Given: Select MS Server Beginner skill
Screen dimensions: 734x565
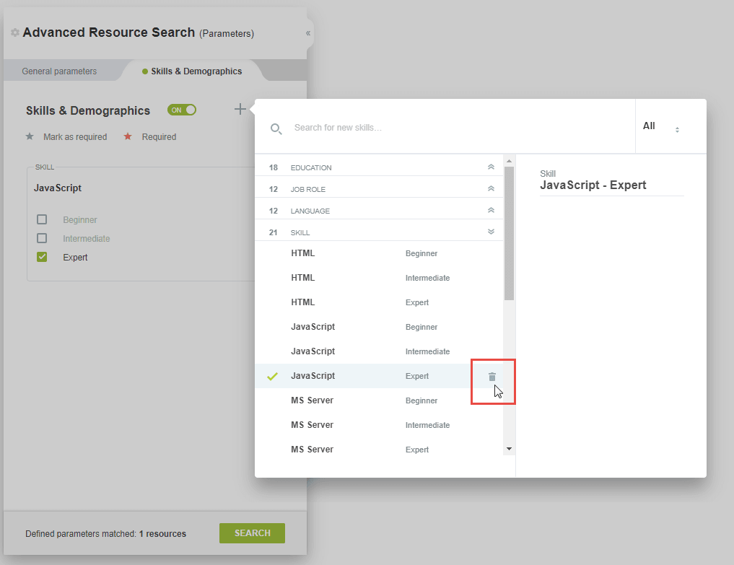Looking at the screenshot, I should tap(379, 400).
